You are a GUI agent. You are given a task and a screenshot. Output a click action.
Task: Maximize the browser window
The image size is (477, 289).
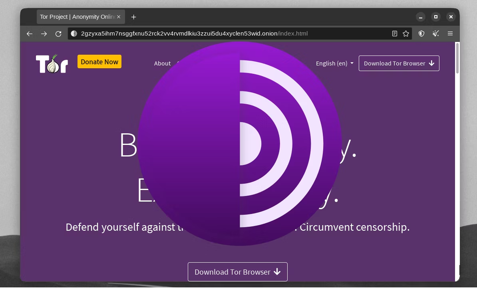[436, 17]
